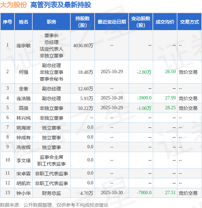Select the 交易方式 column header
Viewport: 202px width, 208px height.
click(x=190, y=22)
